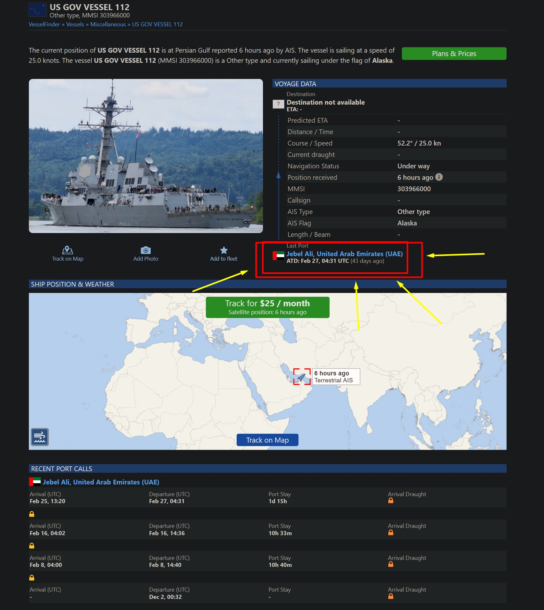Image resolution: width=544 pixels, height=610 pixels.
Task: Click the Alaska flag icon beside vessel title
Action: coord(37,10)
